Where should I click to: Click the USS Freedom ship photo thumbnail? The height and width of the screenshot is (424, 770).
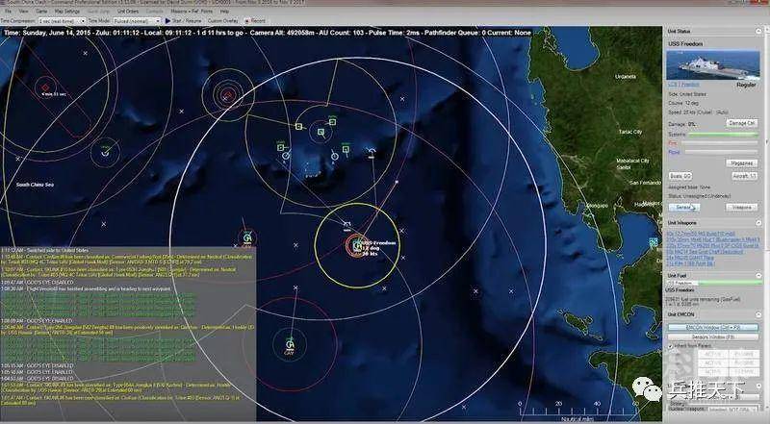(x=712, y=64)
